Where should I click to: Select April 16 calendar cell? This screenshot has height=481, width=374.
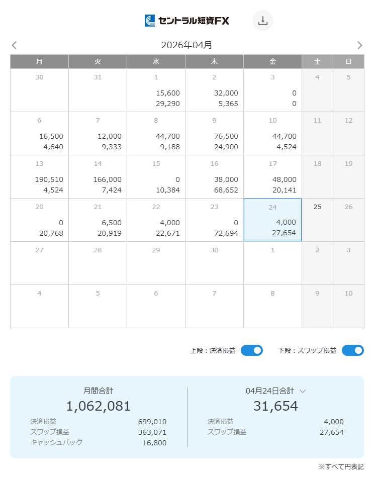coord(214,177)
